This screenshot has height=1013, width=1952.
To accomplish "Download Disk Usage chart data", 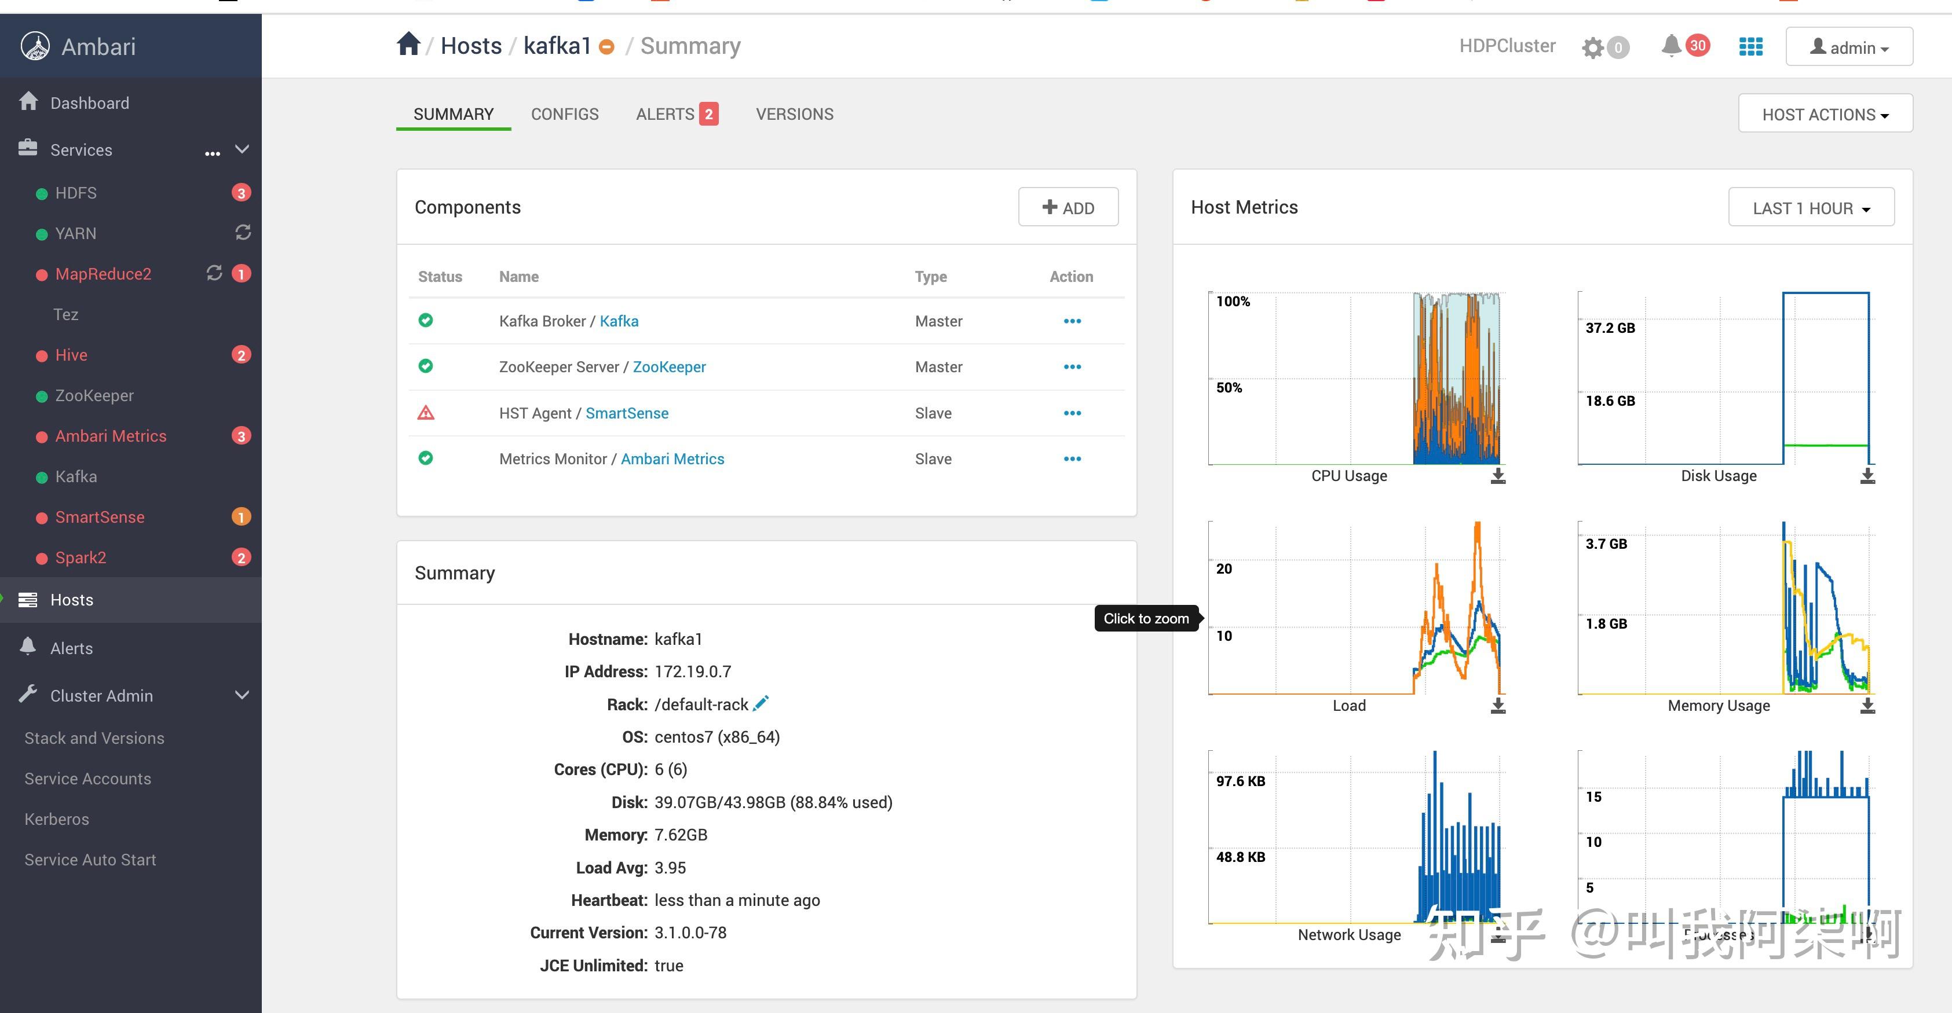I will pyautogui.click(x=1867, y=475).
